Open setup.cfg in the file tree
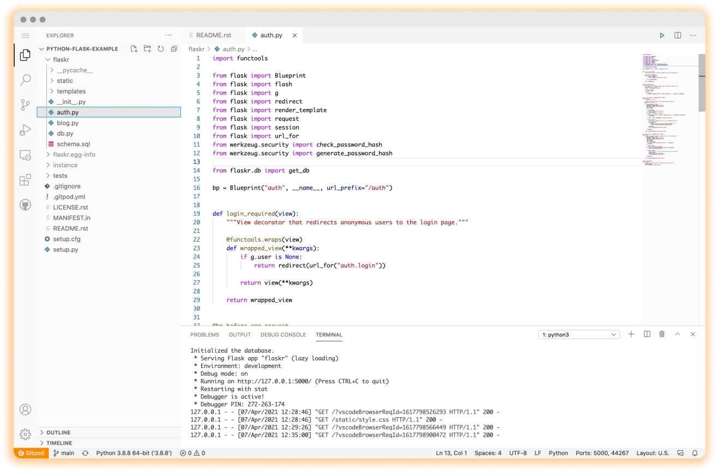The image size is (717, 472). click(x=109, y=239)
